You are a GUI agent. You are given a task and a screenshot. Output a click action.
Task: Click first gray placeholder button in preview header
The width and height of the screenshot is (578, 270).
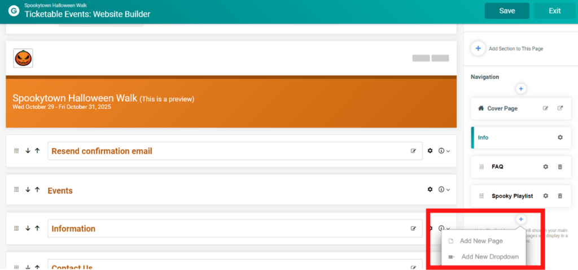[x=421, y=58]
